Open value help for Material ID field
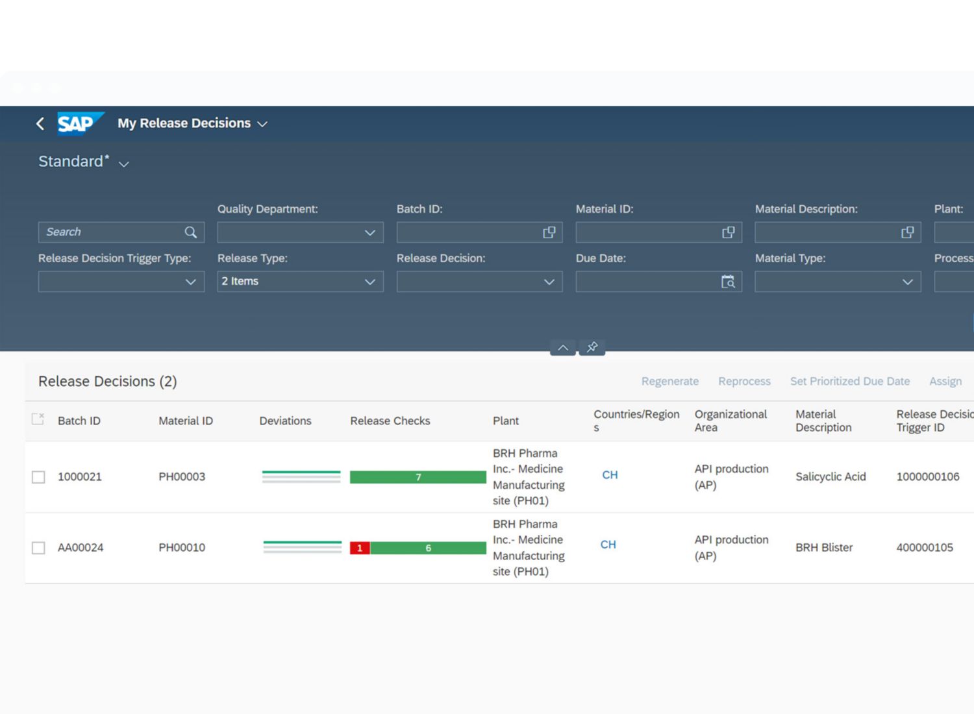This screenshot has height=714, width=974. coord(728,232)
